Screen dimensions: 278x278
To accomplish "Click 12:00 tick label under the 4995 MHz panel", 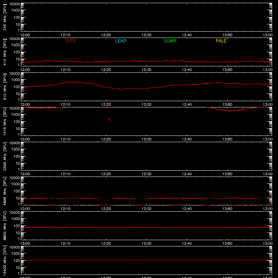I will [x=25, y=209].
